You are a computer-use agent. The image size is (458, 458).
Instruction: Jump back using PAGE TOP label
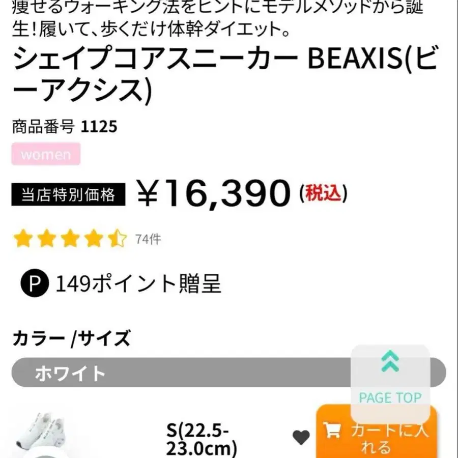pyautogui.click(x=390, y=397)
